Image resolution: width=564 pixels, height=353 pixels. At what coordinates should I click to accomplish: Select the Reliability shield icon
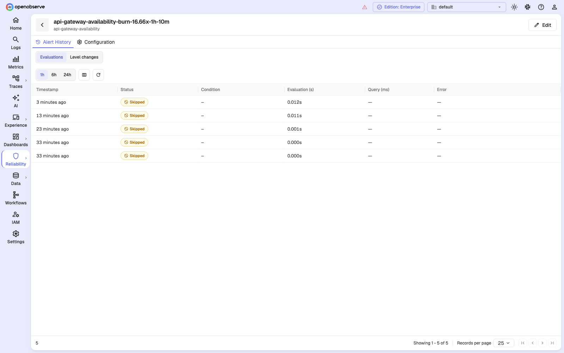pos(16,156)
